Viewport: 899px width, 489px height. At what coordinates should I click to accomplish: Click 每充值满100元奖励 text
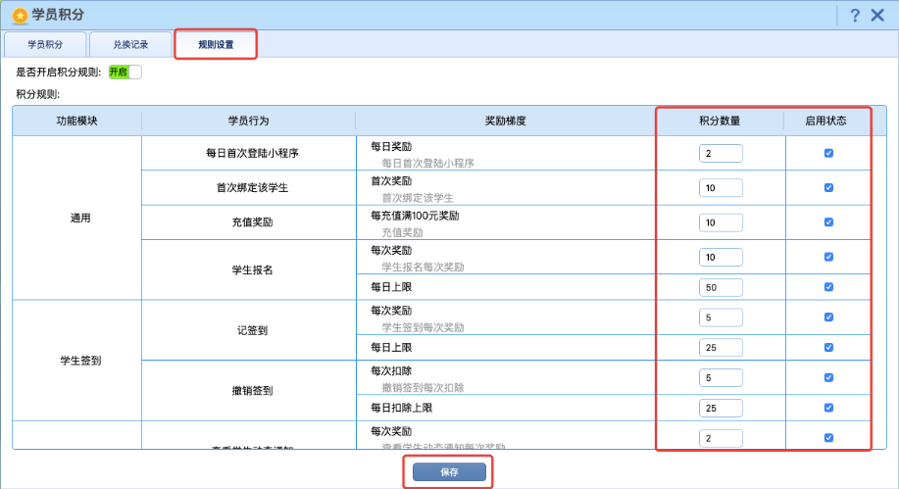click(x=415, y=217)
